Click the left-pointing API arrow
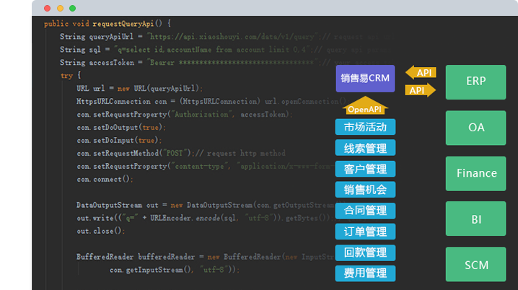518x290 pixels. click(x=421, y=73)
